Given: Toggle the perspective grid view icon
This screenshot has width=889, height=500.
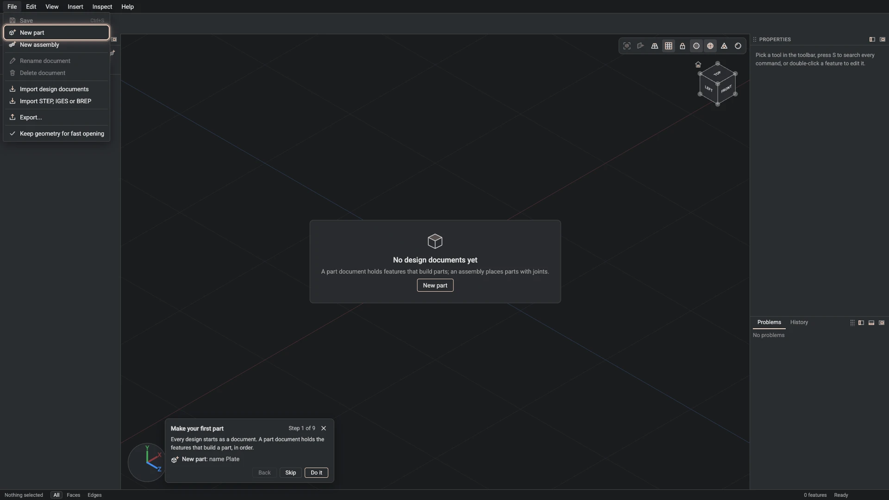Looking at the screenshot, I should tap(655, 46).
